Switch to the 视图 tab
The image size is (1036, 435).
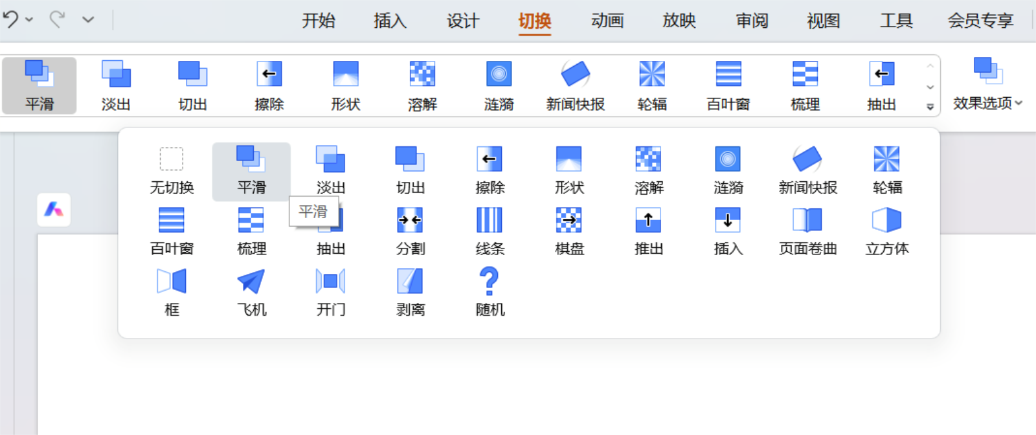coord(824,21)
